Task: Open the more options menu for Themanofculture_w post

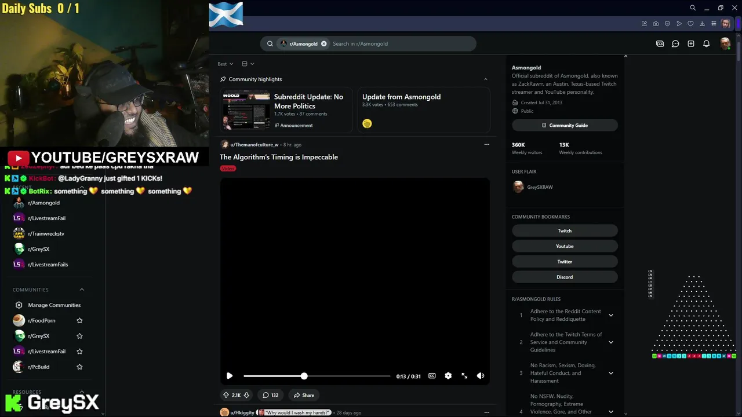Action: 487,144
